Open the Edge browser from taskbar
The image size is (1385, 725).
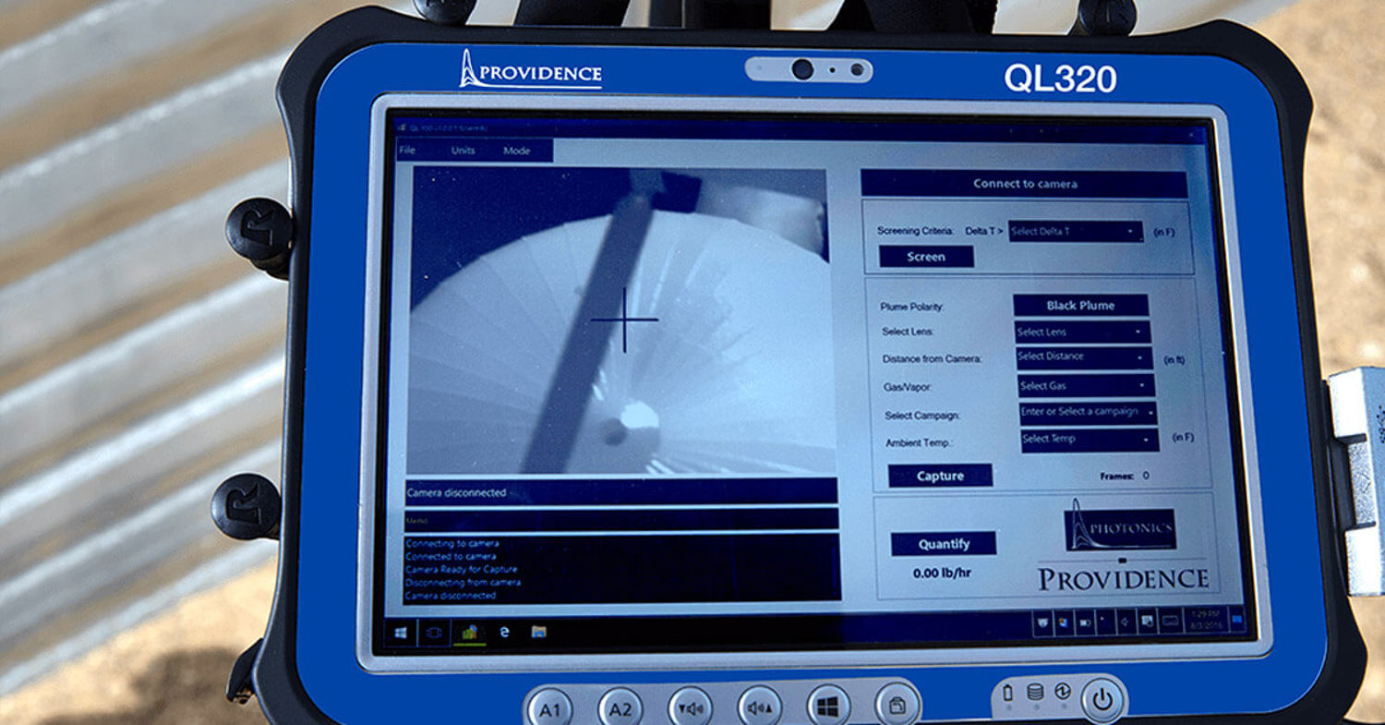pos(504,633)
